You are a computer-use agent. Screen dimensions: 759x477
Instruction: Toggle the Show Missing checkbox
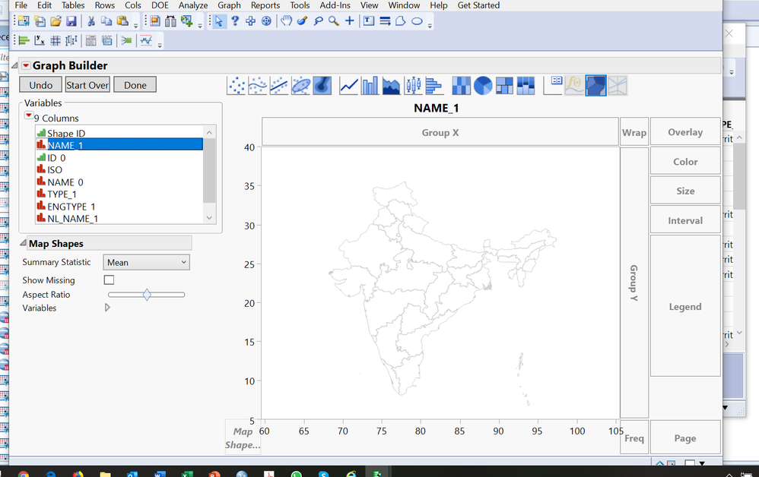point(109,280)
